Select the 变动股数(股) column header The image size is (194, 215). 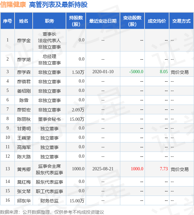[x=132, y=21]
